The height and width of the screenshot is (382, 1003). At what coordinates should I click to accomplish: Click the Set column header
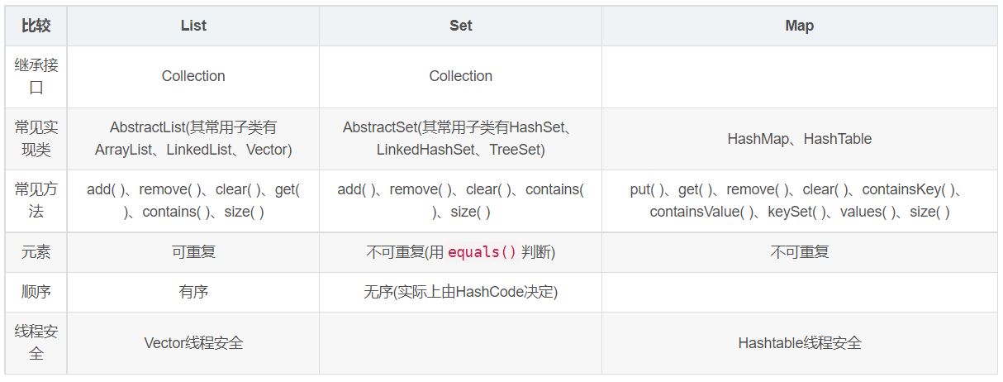point(460,26)
